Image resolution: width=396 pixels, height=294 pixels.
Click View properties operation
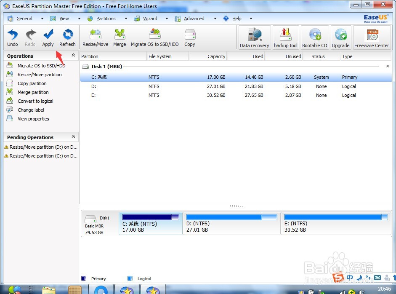pyautogui.click(x=33, y=119)
